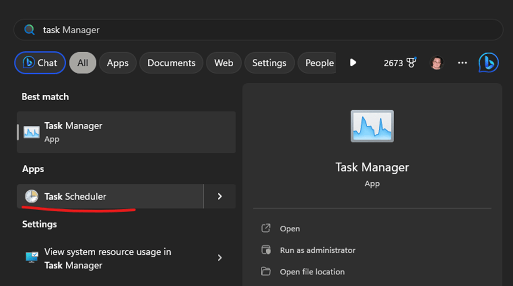
Task: Expand the View system resource usage arrow
Action: tap(220, 258)
